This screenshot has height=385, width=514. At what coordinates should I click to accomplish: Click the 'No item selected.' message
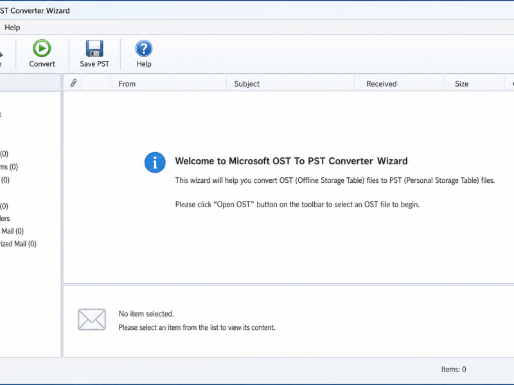click(146, 314)
